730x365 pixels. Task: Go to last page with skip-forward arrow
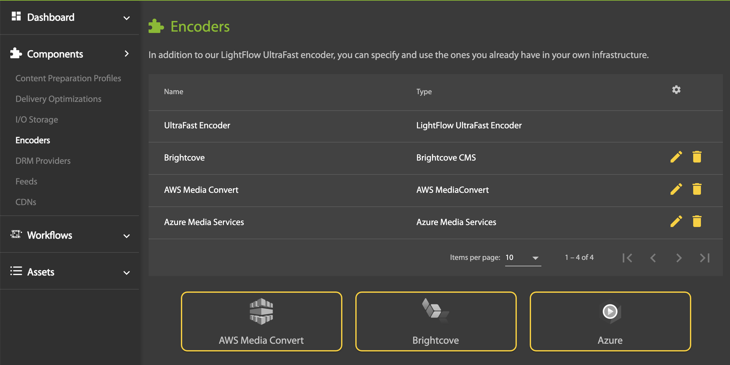click(704, 258)
